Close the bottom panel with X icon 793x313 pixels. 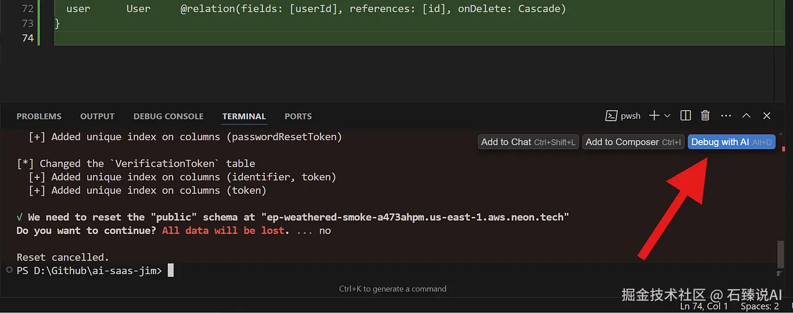click(x=767, y=116)
